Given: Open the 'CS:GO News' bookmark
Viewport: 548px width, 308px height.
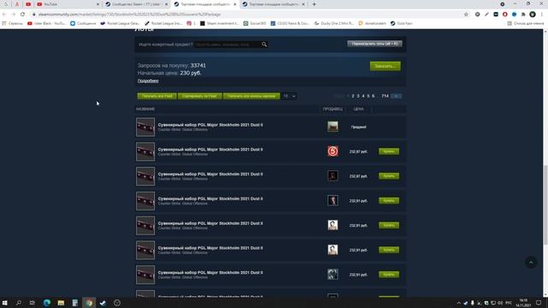Looking at the screenshot, I should point(289,23).
